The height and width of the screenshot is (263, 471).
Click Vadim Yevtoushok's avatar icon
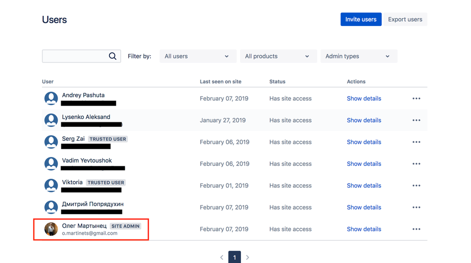point(51,164)
